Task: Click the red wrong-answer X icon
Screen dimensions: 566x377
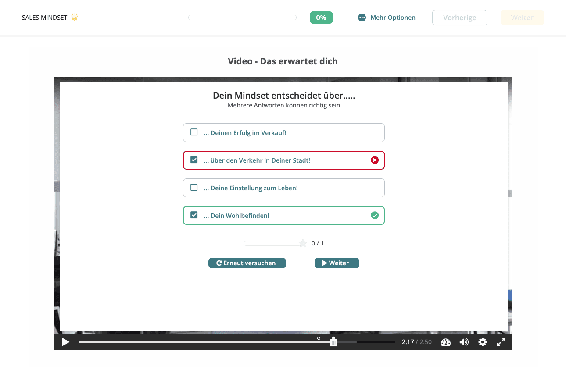Action: pos(375,160)
